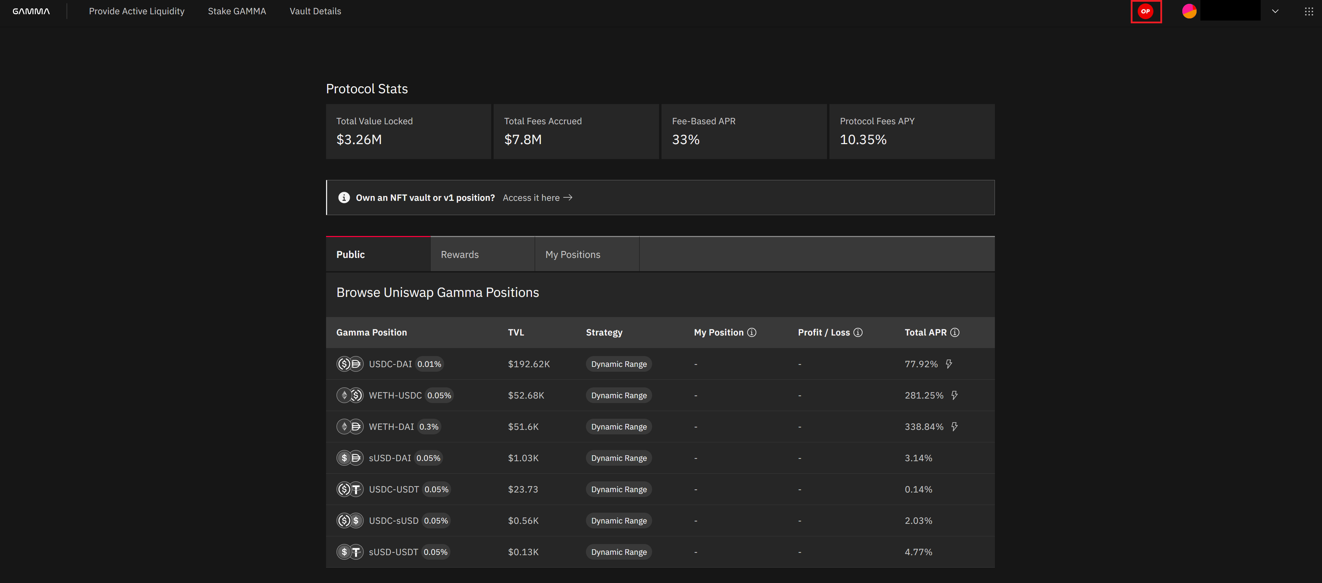The width and height of the screenshot is (1322, 583).
Task: Open the apps grid menu icon
Action: [x=1309, y=11]
